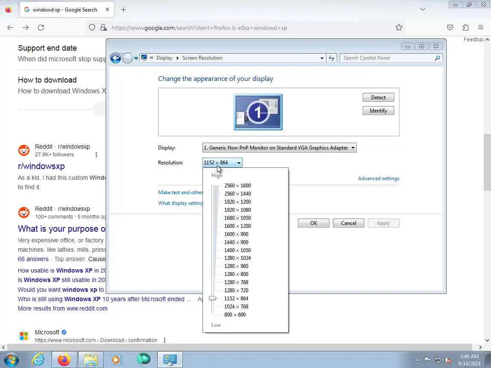Click the Firefox back arrow button
This screenshot has width=491, height=368.
10,28
